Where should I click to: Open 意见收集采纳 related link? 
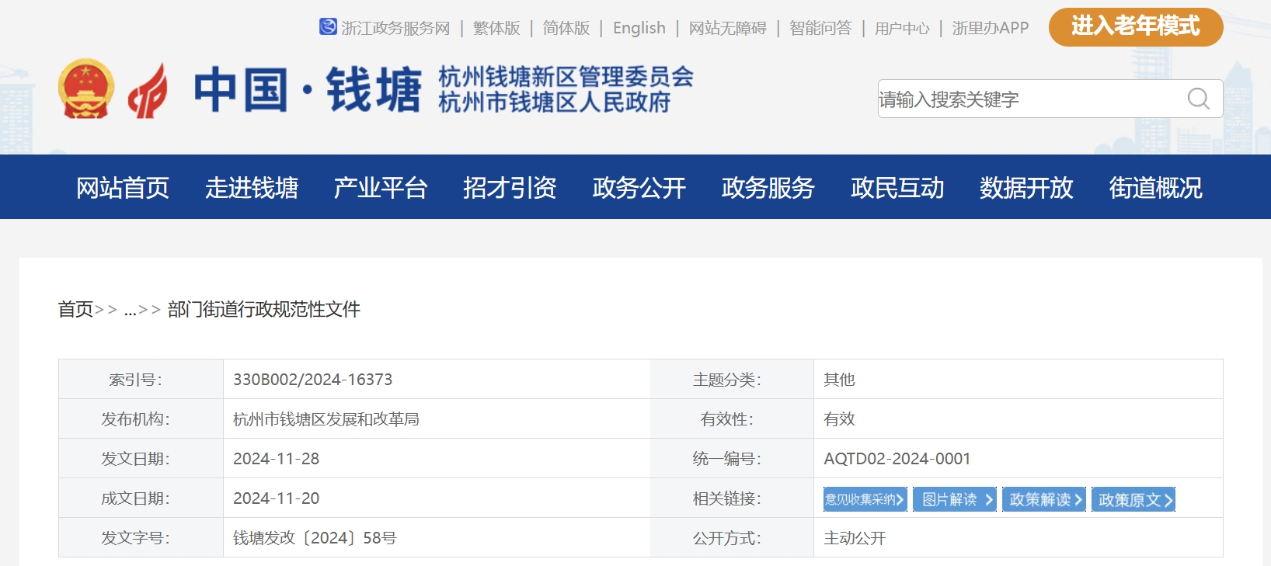tap(865, 499)
